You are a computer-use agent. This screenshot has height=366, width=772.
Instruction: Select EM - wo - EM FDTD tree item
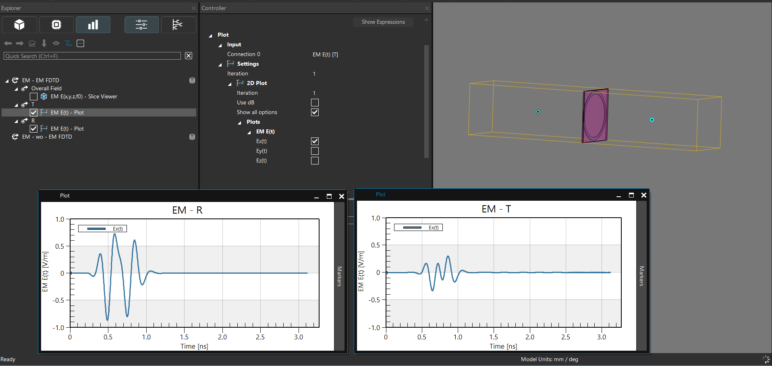click(47, 137)
